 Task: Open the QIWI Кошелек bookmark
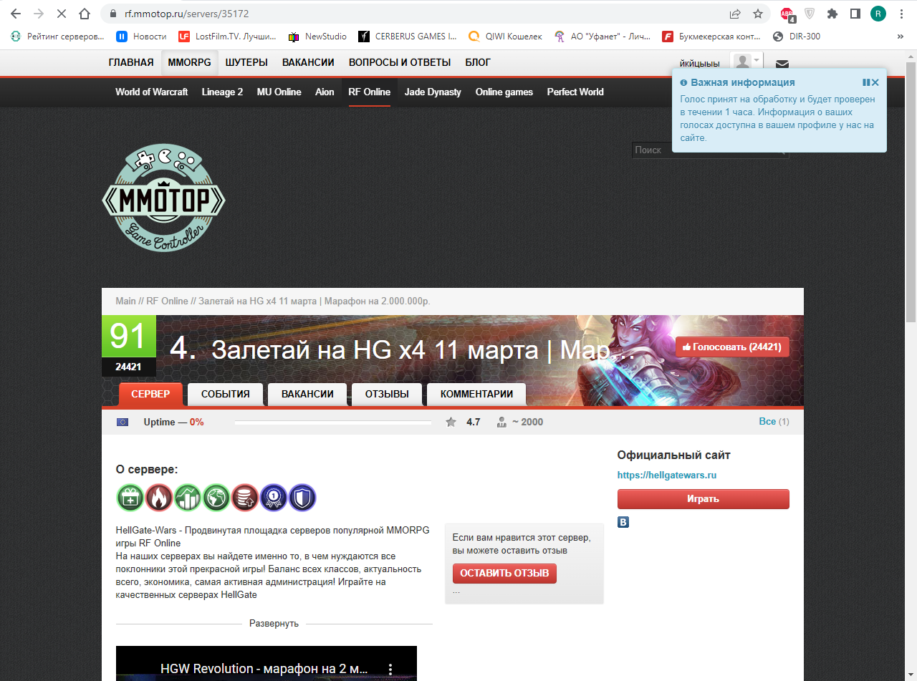(x=505, y=37)
